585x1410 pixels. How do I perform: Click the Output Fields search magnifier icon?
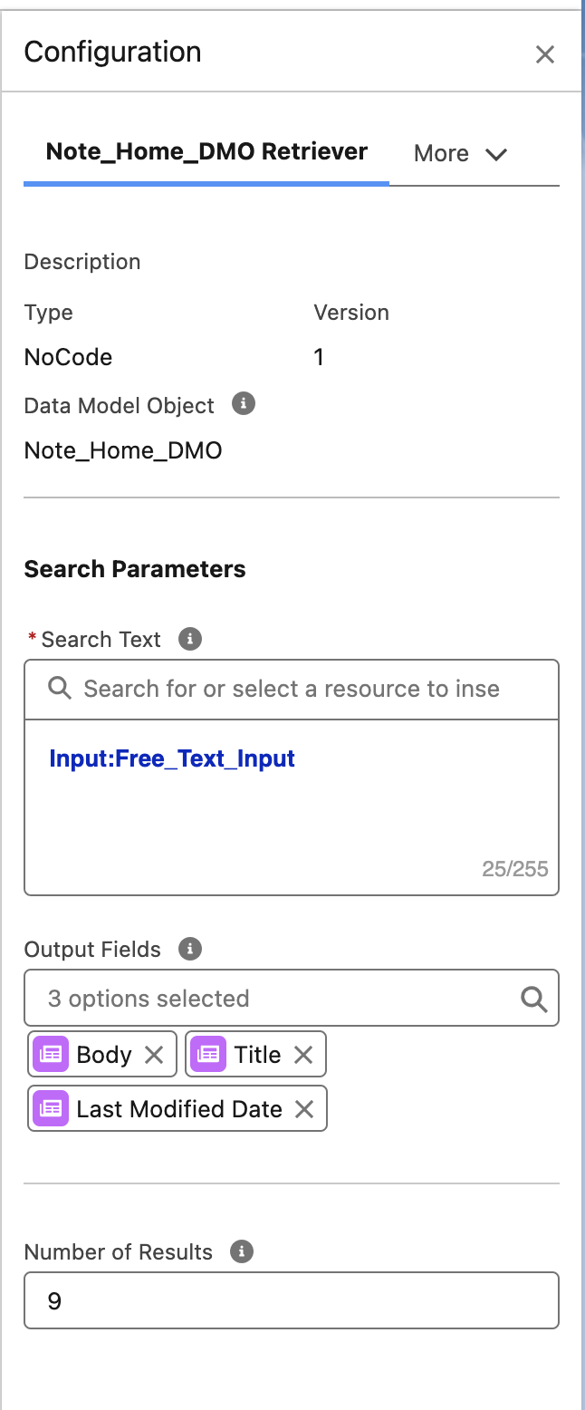point(534,999)
